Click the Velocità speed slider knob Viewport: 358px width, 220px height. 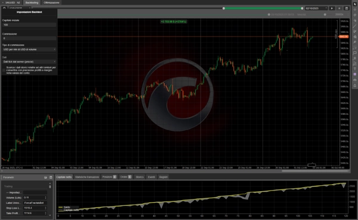click(x=325, y=14)
